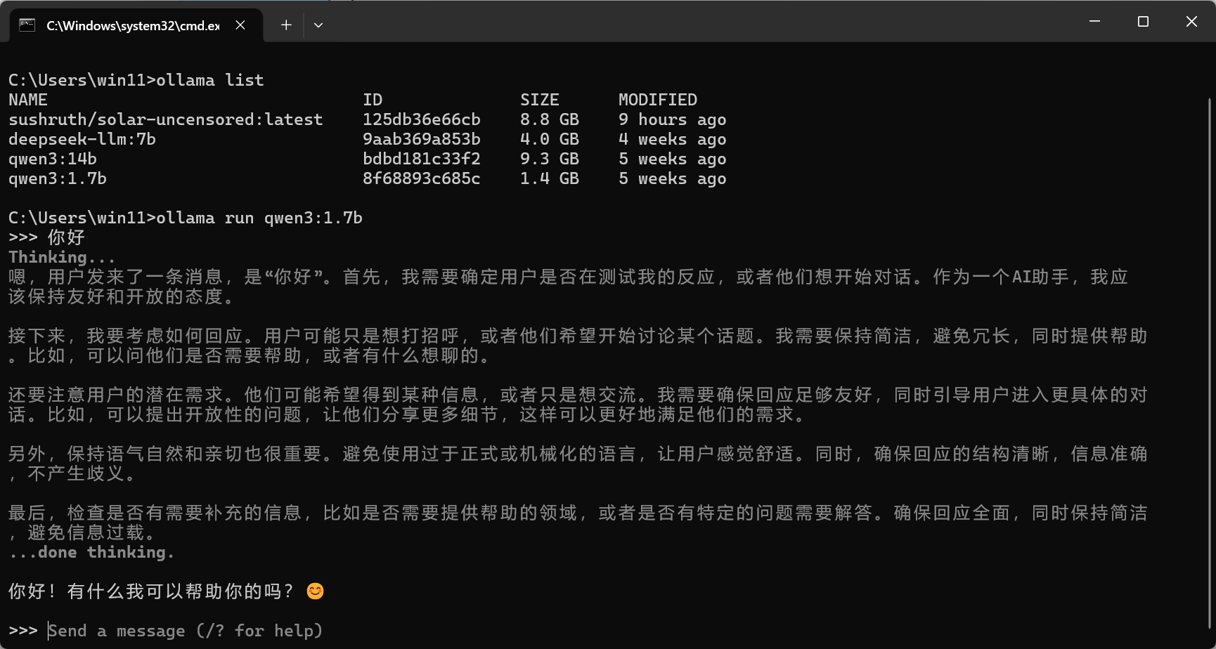The width and height of the screenshot is (1216, 649).
Task: Click the 'ollama run qwen3:1.7b' command text
Action: pyautogui.click(x=260, y=217)
